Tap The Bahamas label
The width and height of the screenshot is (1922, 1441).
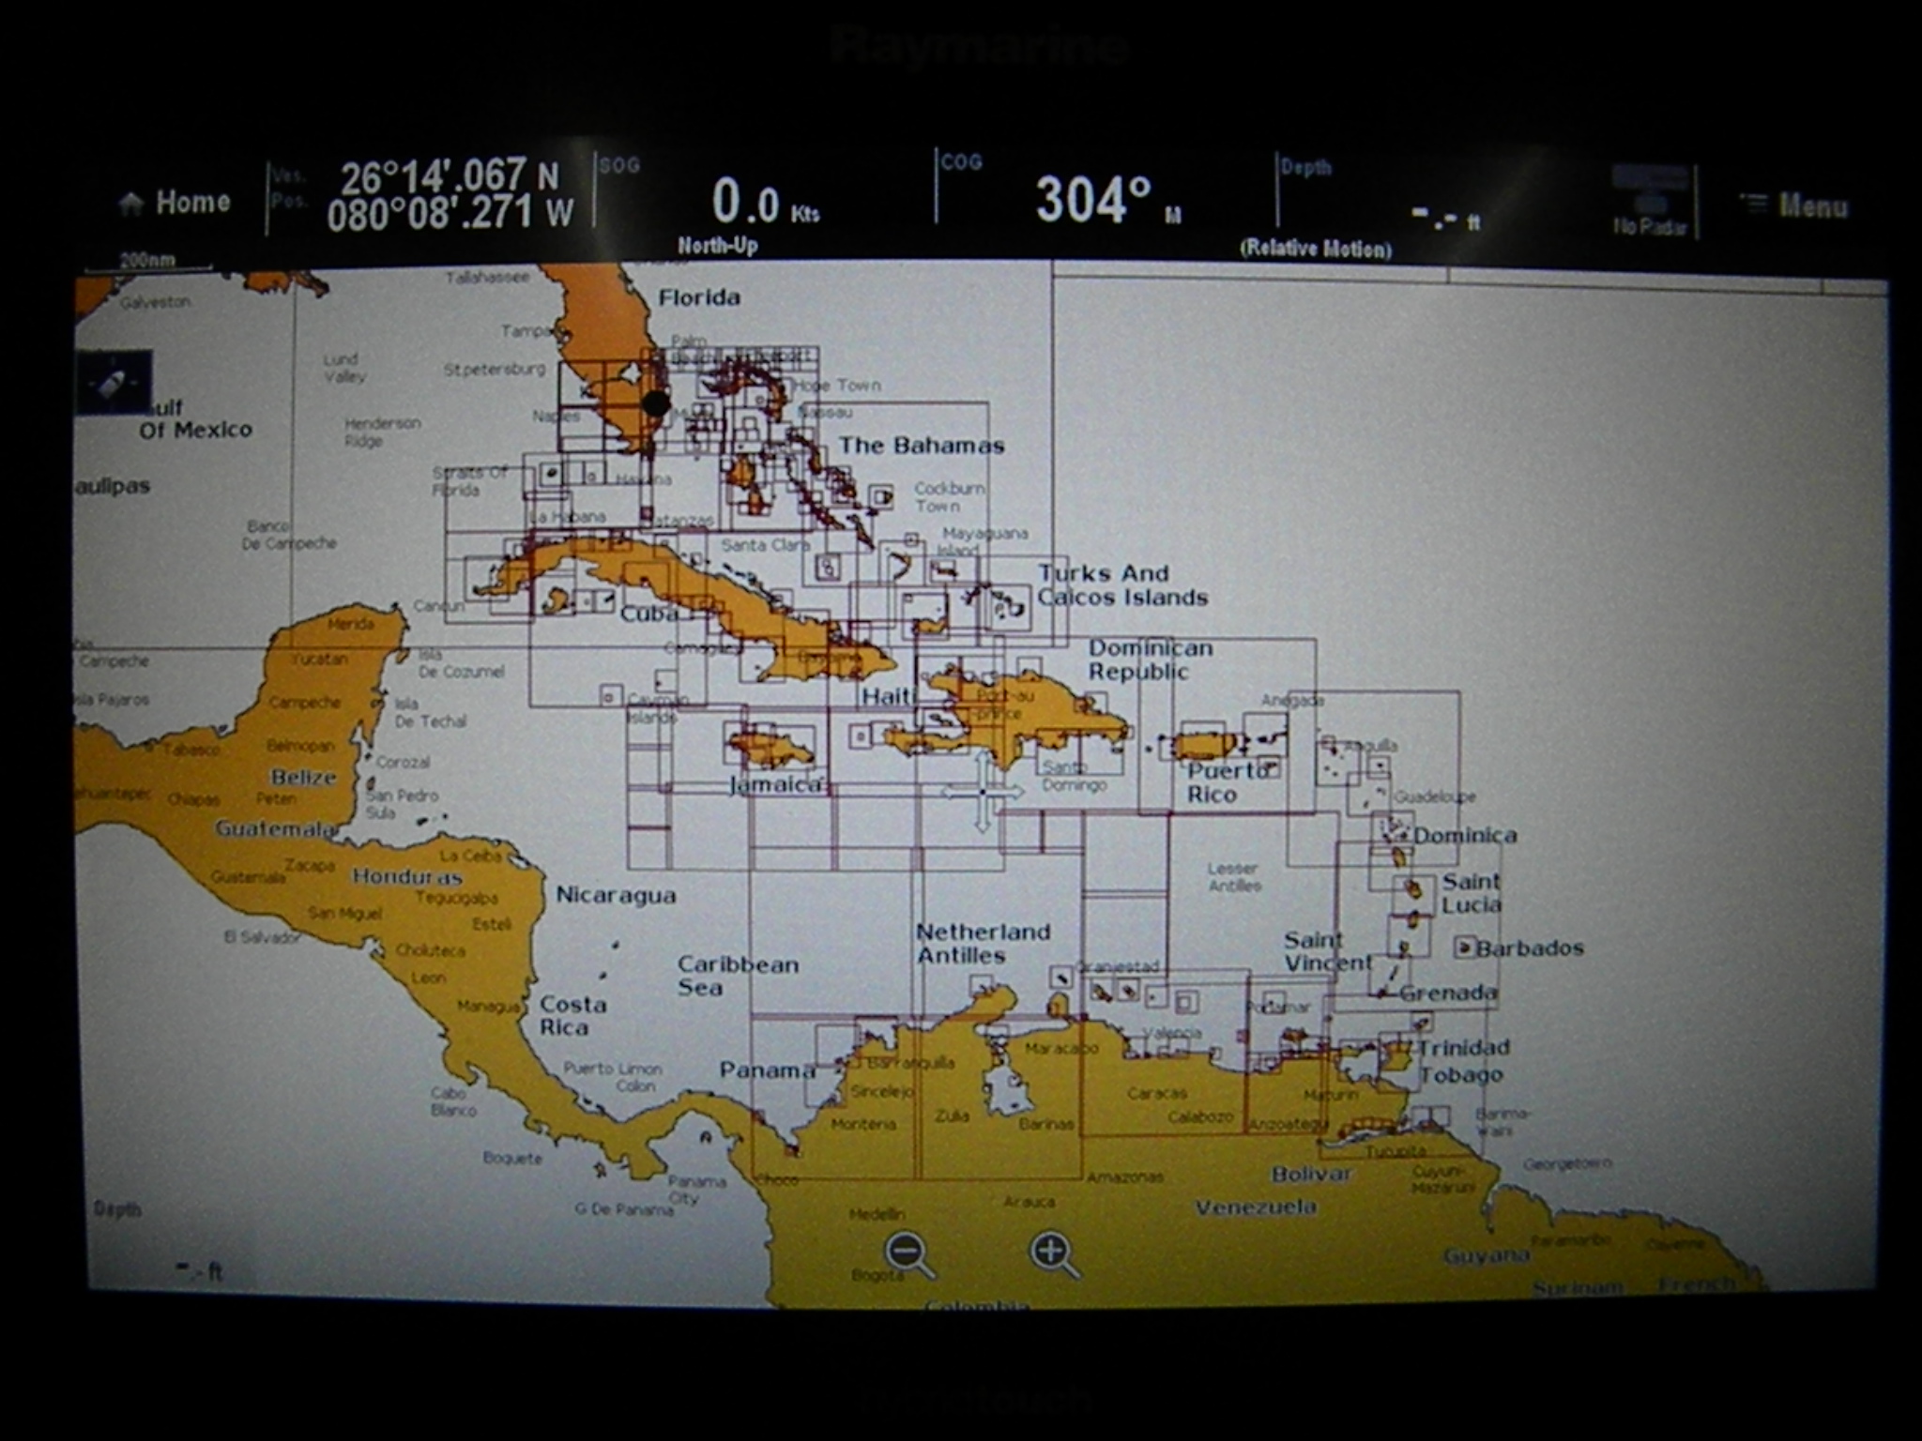pos(922,446)
